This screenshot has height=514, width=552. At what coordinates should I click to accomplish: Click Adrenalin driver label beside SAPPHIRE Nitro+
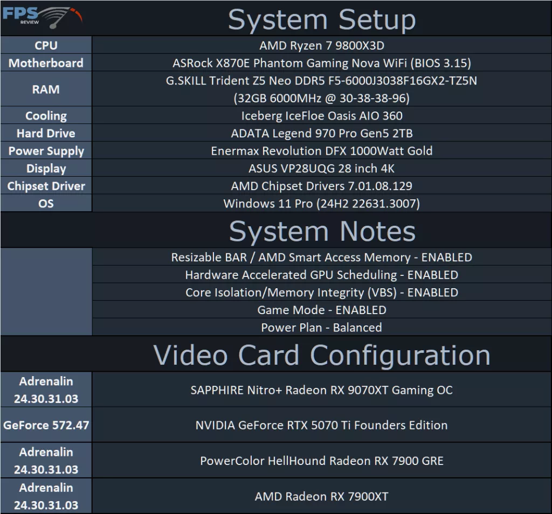46,390
